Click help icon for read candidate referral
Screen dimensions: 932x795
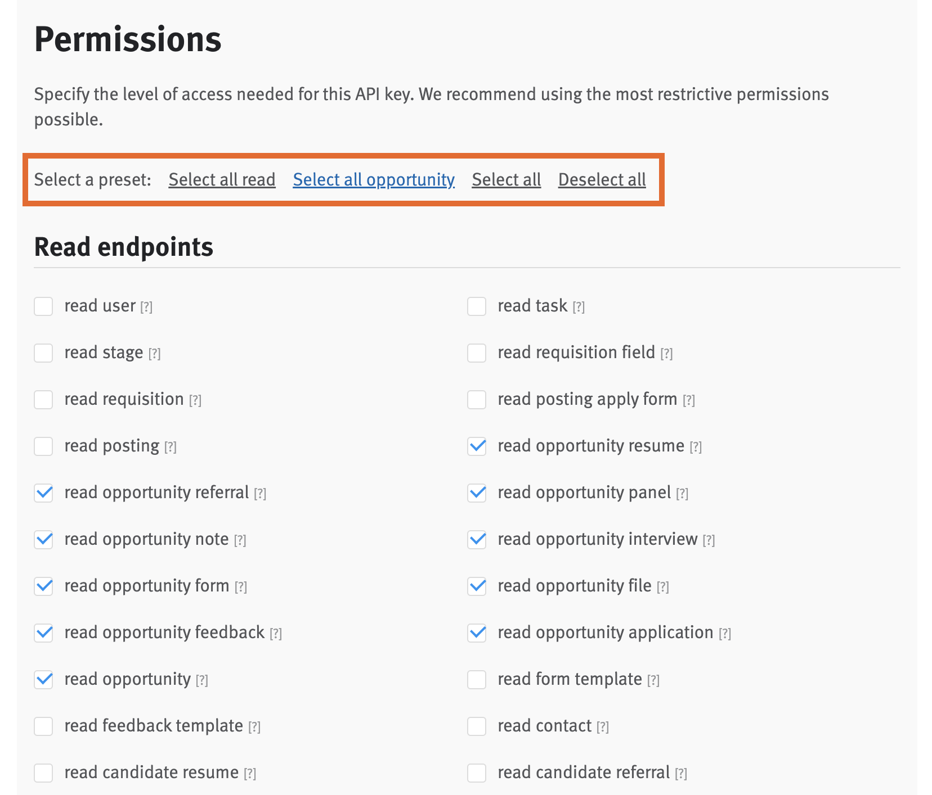pos(681,774)
